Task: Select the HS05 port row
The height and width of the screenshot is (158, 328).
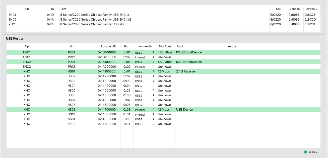Action: pos(71,91)
